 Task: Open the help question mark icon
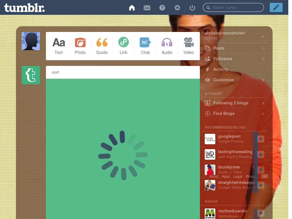coord(162,8)
